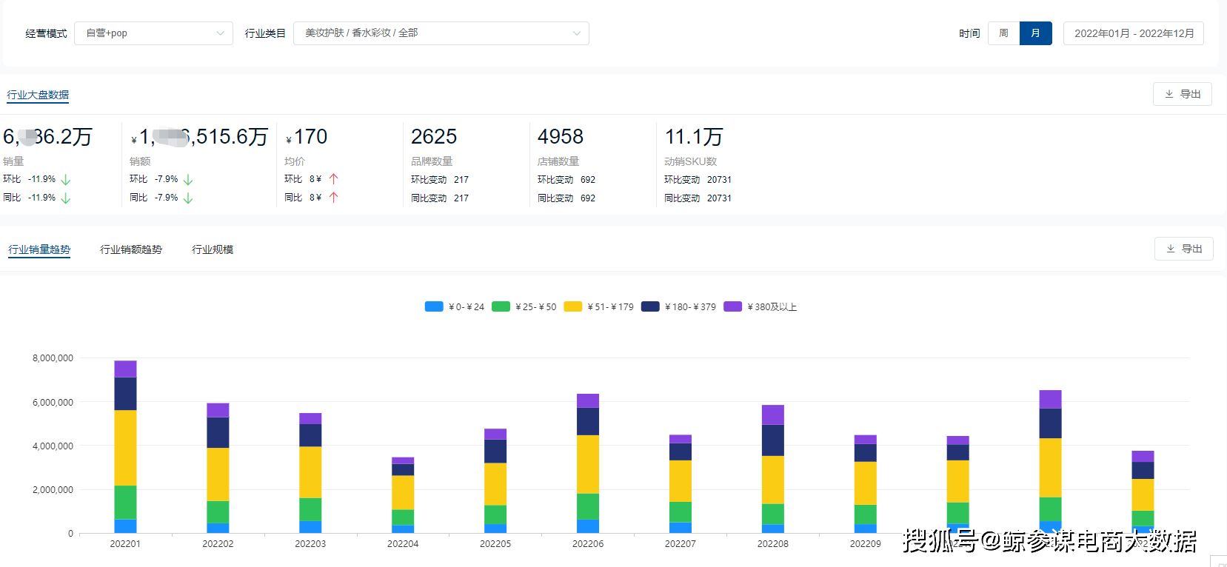Click the 销量 环比 green down arrow
The width and height of the screenshot is (1227, 567).
66,180
